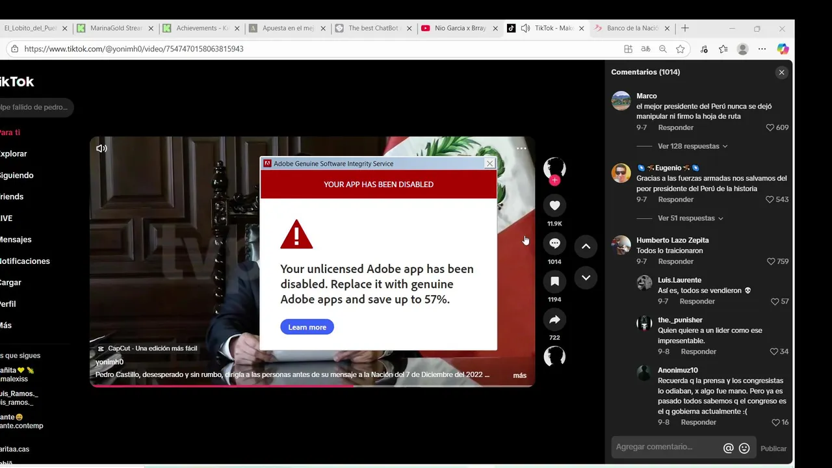Go to previous video with up arrow
The height and width of the screenshot is (468, 832).
(x=586, y=246)
